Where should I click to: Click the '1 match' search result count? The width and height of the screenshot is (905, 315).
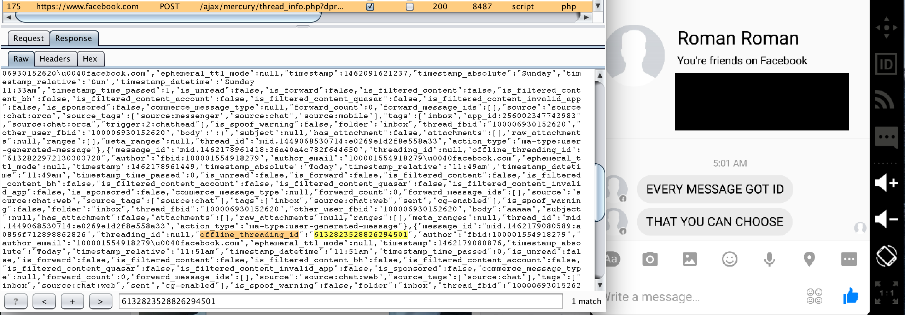point(586,301)
